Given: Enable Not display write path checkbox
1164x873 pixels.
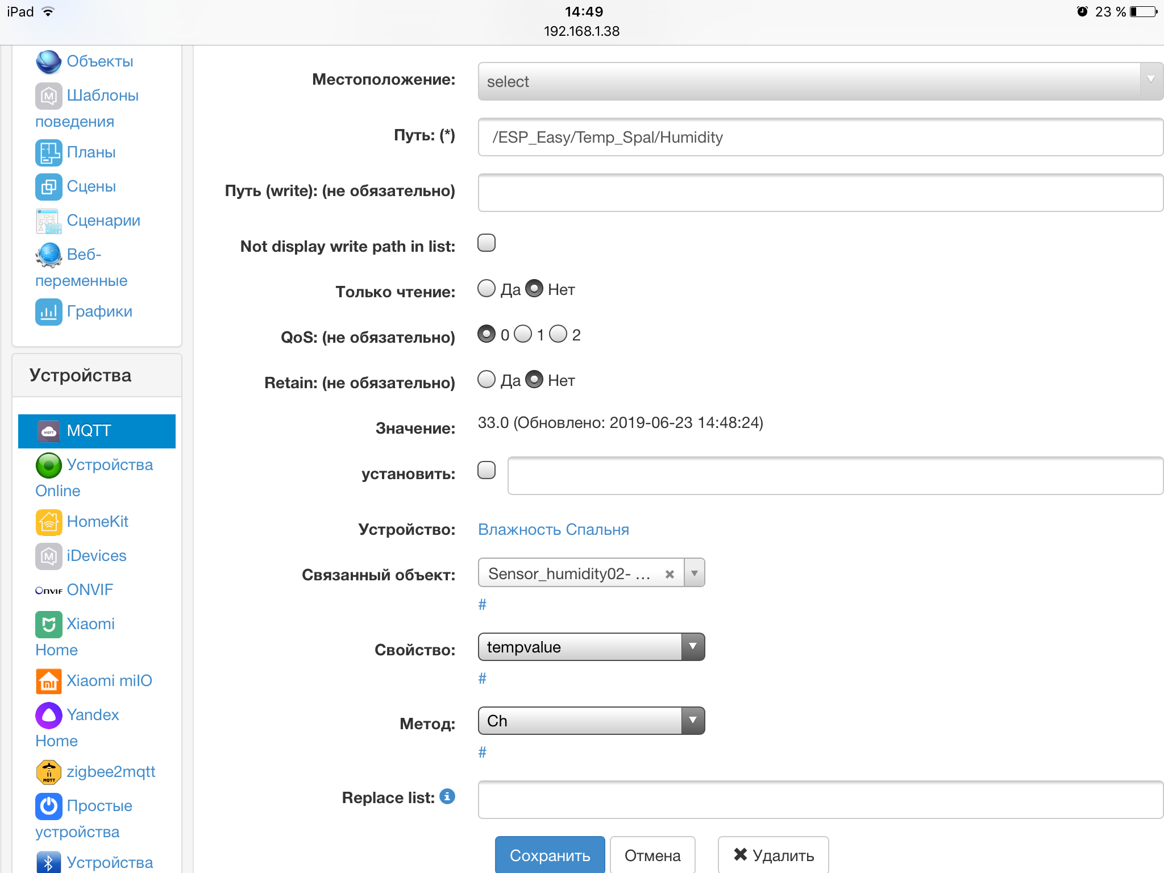Looking at the screenshot, I should [x=487, y=243].
